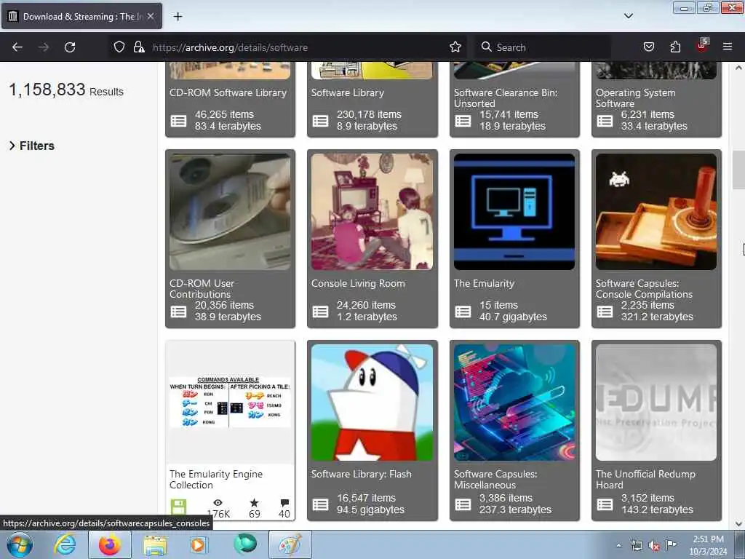Click the muted volume tray icon

[x=654, y=546]
